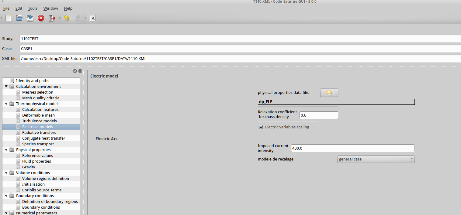Click the physical properties data file button

click(x=329, y=93)
